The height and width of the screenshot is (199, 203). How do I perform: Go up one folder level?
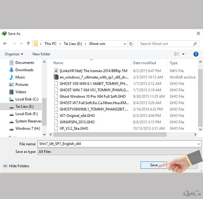click(28, 43)
